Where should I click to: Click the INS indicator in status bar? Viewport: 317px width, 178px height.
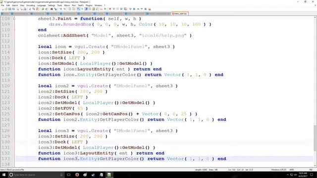[311, 170]
